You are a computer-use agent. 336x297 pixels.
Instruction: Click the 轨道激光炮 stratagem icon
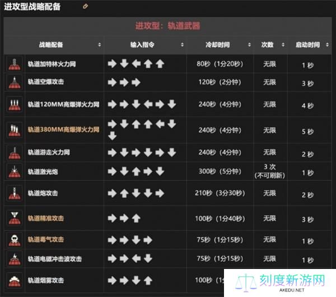coord(15,171)
